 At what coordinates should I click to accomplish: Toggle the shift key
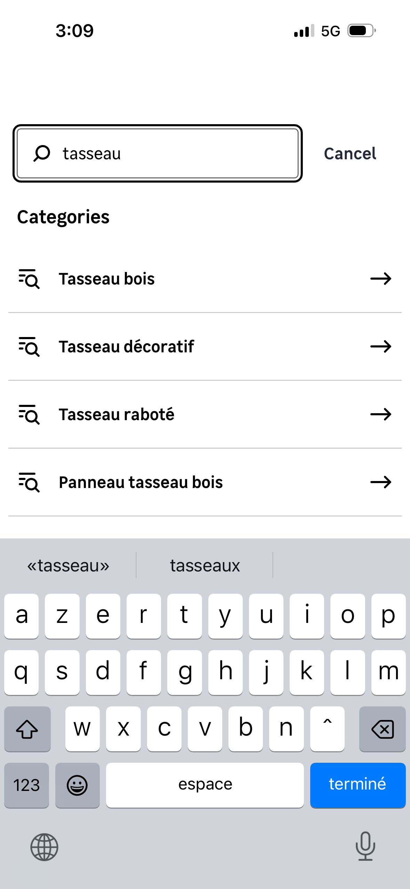pyautogui.click(x=27, y=728)
